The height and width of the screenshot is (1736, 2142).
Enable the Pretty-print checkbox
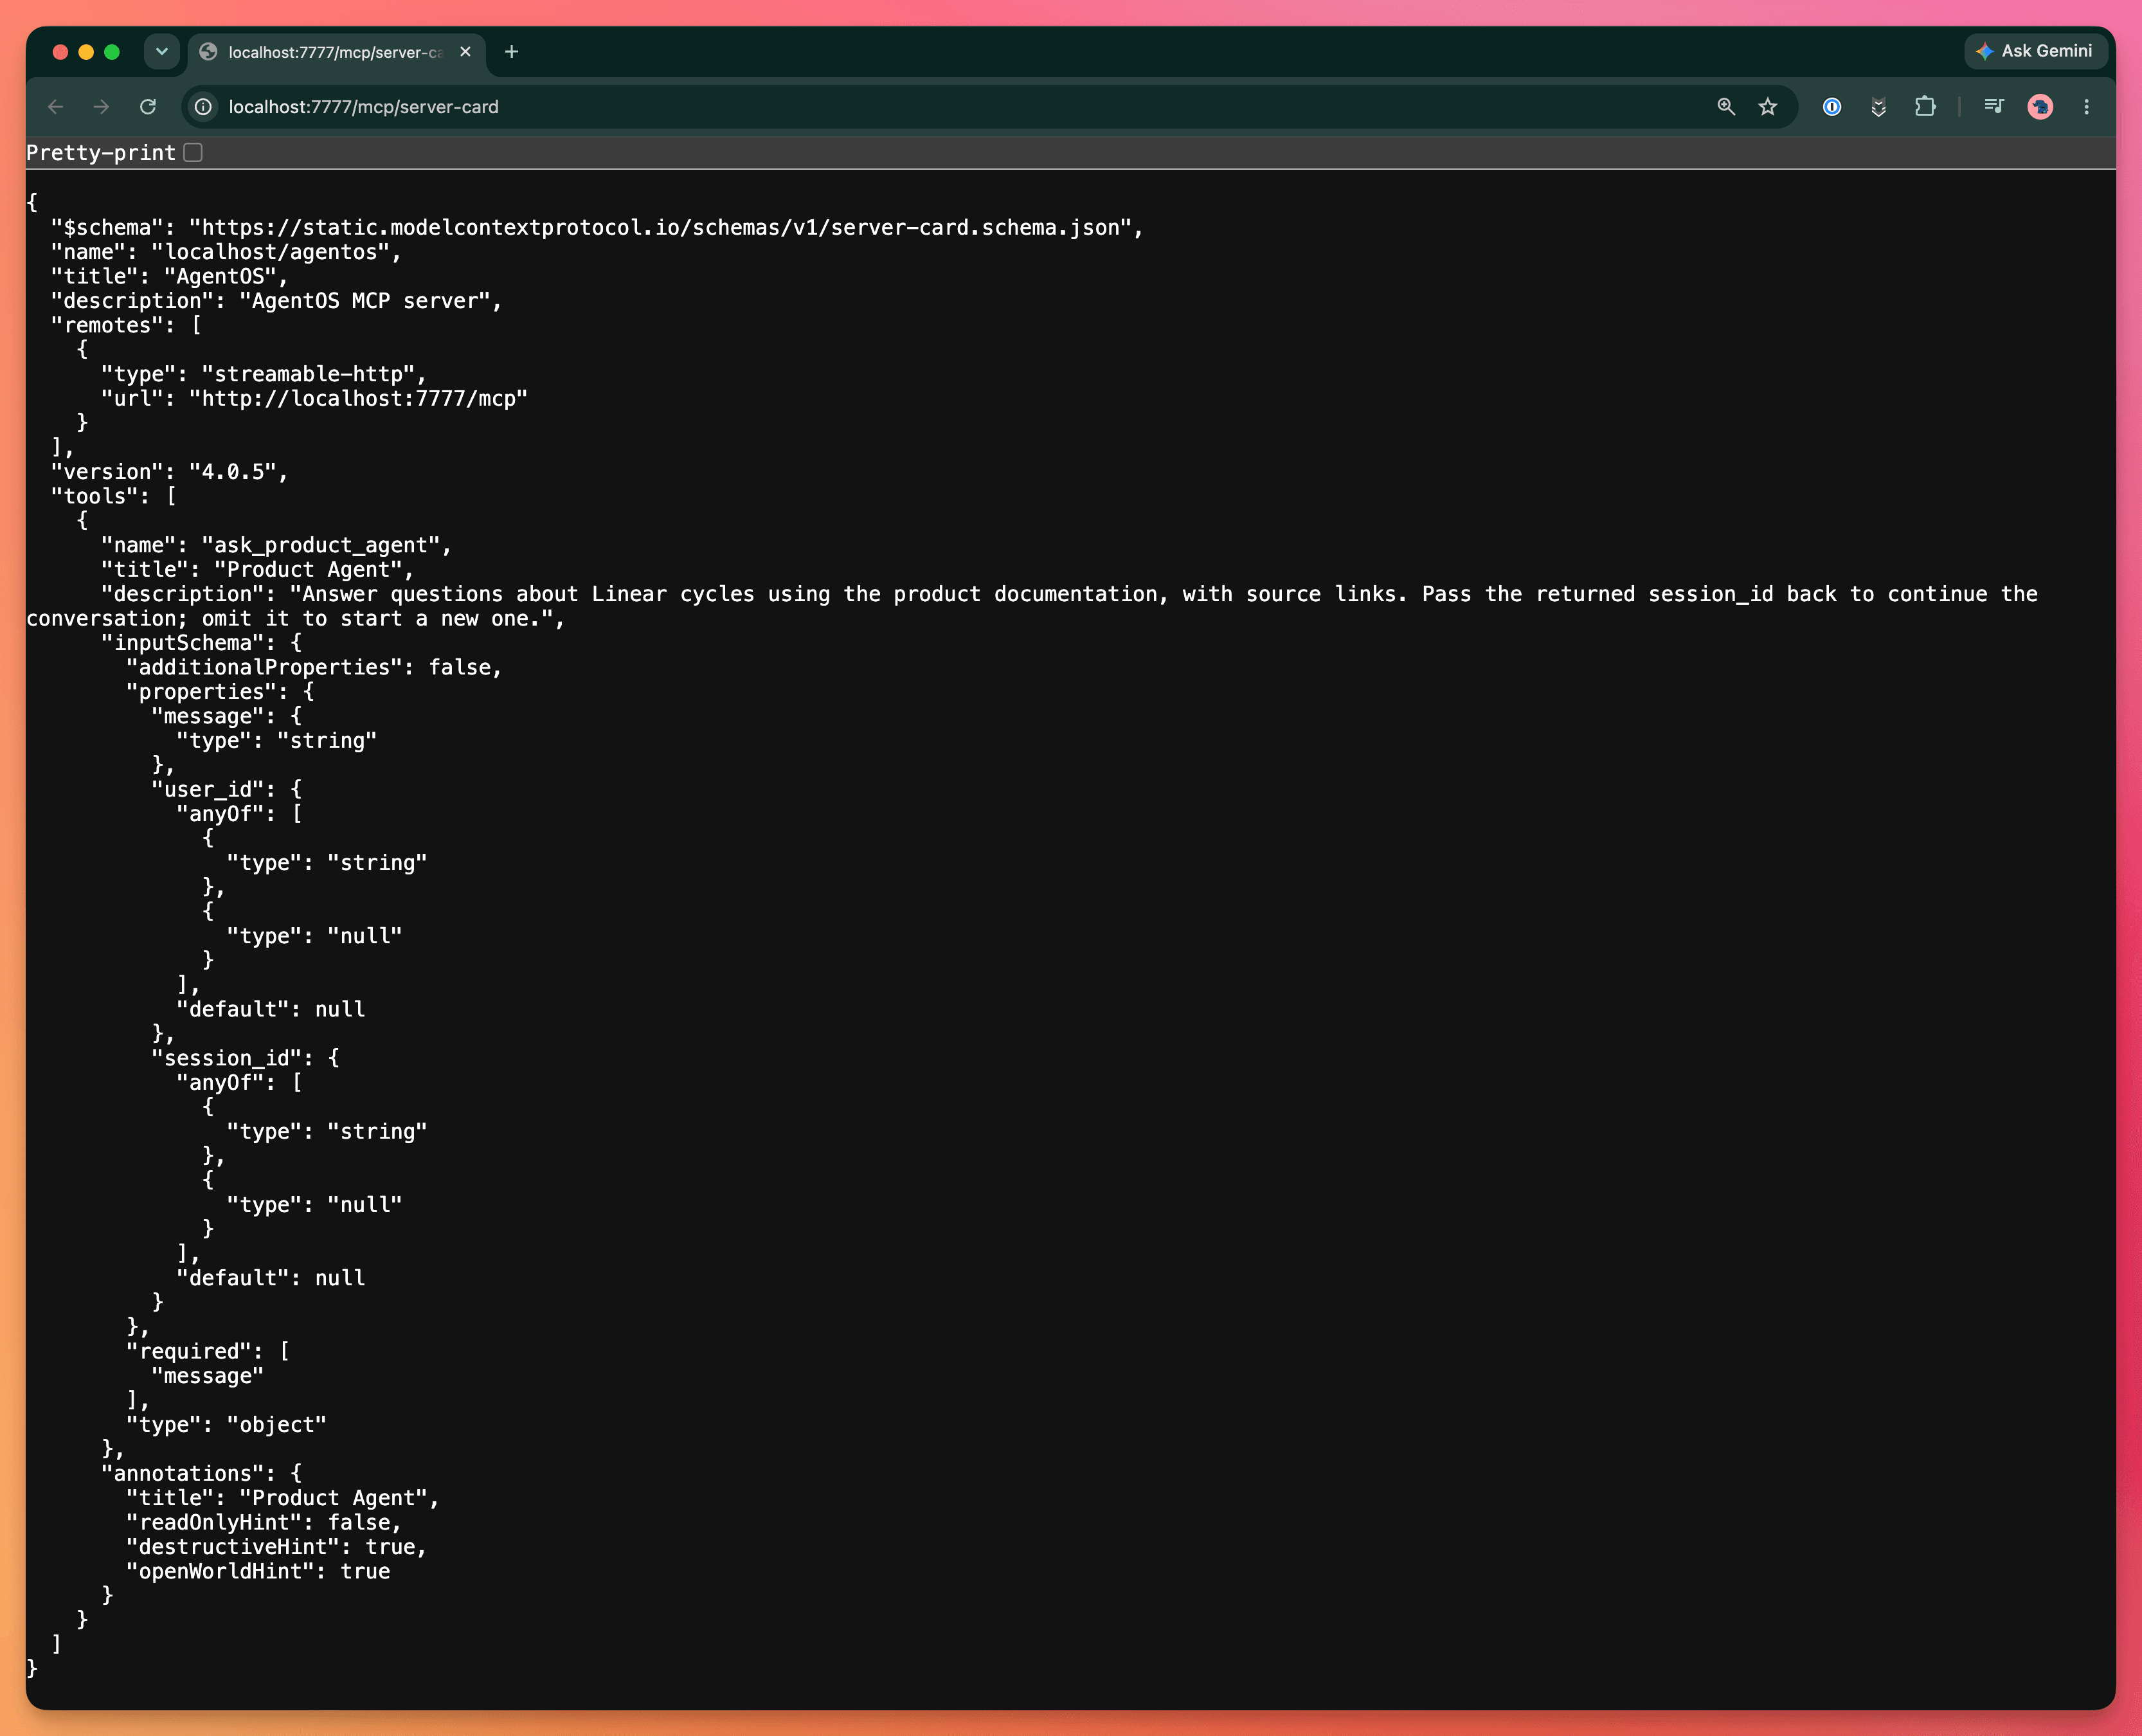[x=193, y=152]
